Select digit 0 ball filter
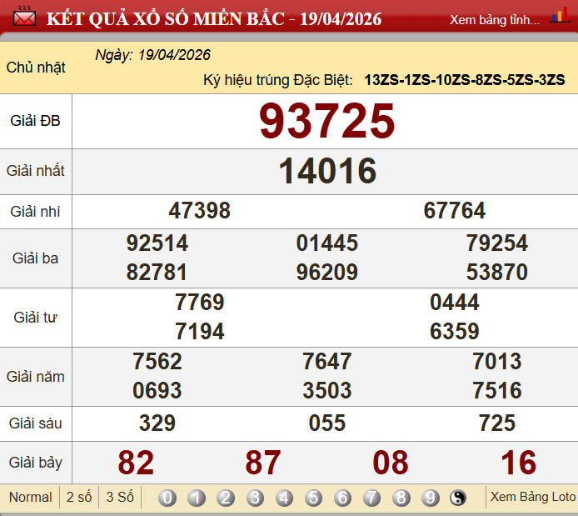Viewport: 578px width, 516px height. click(167, 498)
